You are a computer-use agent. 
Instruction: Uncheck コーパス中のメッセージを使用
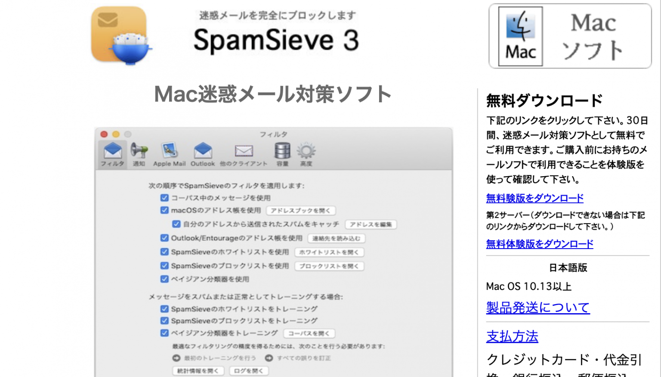pyautogui.click(x=164, y=198)
